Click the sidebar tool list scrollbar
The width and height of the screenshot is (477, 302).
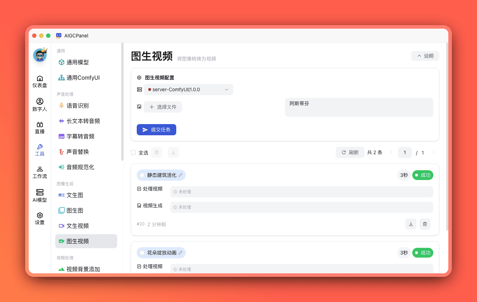coord(122,102)
